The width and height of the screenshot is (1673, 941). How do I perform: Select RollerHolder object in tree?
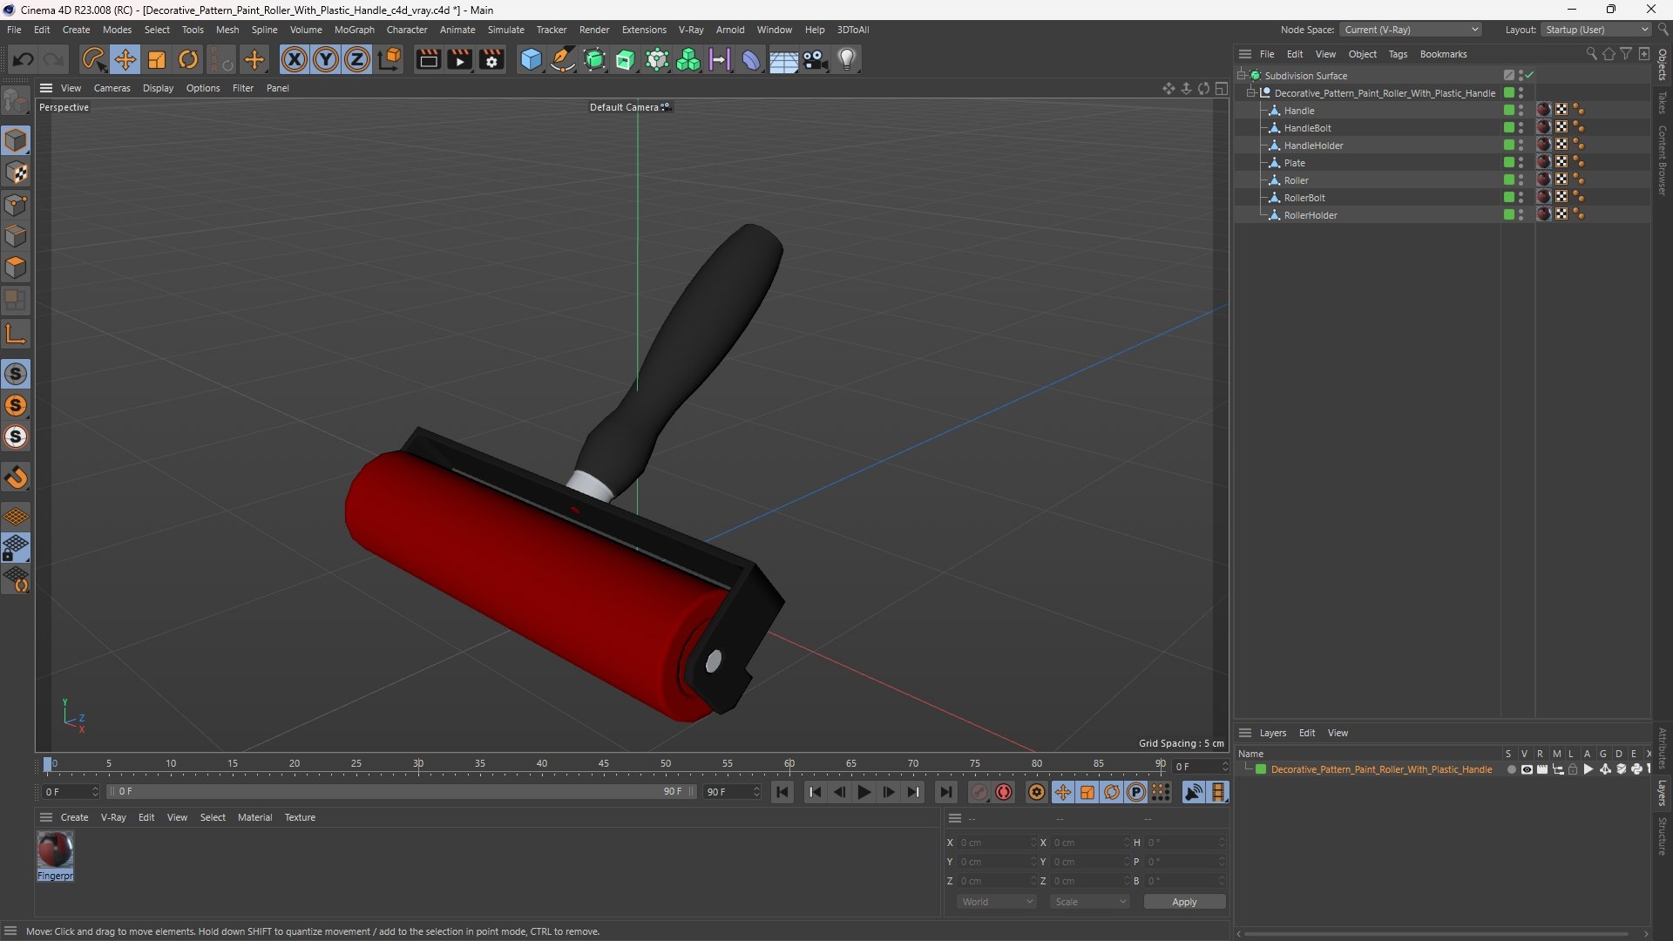[x=1310, y=215]
